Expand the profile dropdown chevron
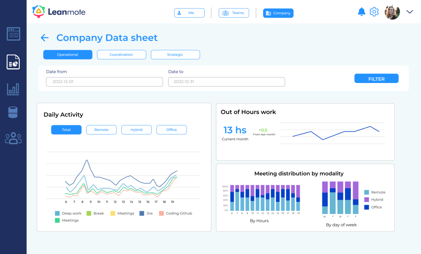This screenshot has height=254, width=421. click(x=409, y=12)
